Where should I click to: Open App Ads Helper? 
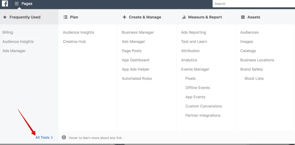(x=136, y=69)
